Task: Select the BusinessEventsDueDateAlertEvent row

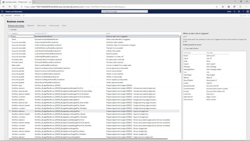Action: point(94,39)
